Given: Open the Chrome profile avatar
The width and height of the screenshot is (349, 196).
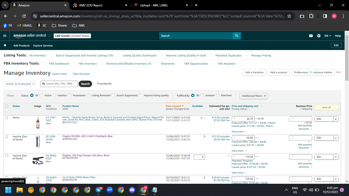Looking at the screenshot, I should pos(334,16).
